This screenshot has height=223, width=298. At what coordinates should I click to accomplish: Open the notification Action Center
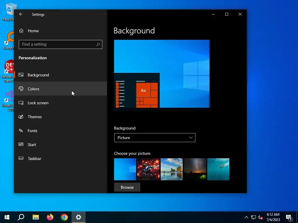pos(289,217)
